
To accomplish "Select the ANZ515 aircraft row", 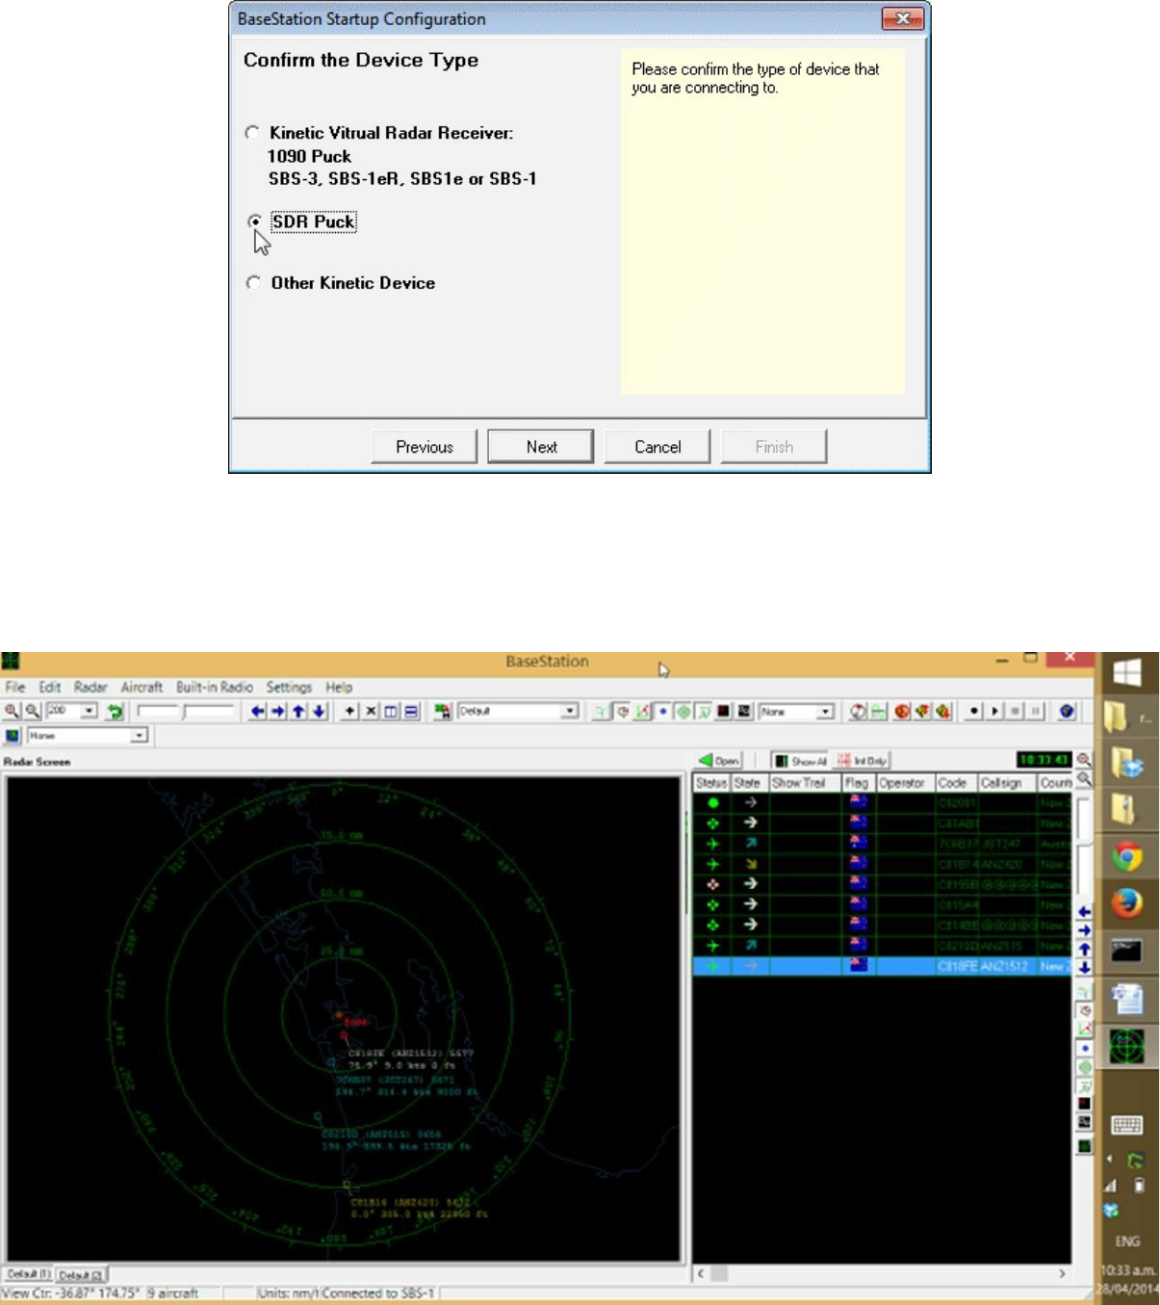I will click(x=882, y=946).
